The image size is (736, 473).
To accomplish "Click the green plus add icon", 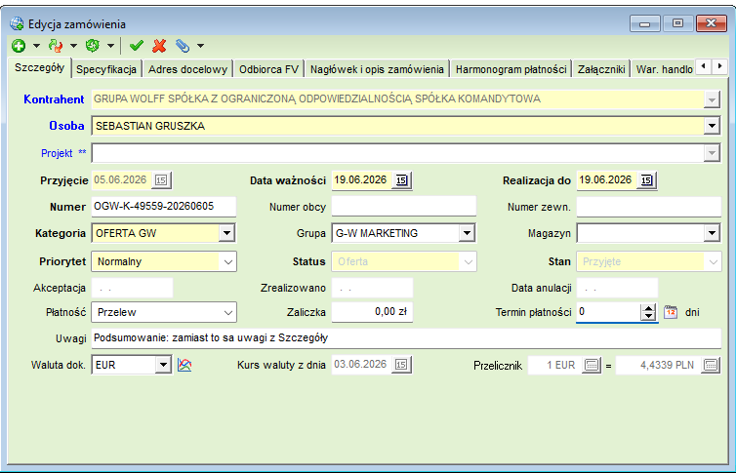I will pos(19,46).
